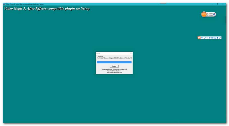
Task: Click the install path text ending in VideoGogh3
Action: (x=114, y=57)
